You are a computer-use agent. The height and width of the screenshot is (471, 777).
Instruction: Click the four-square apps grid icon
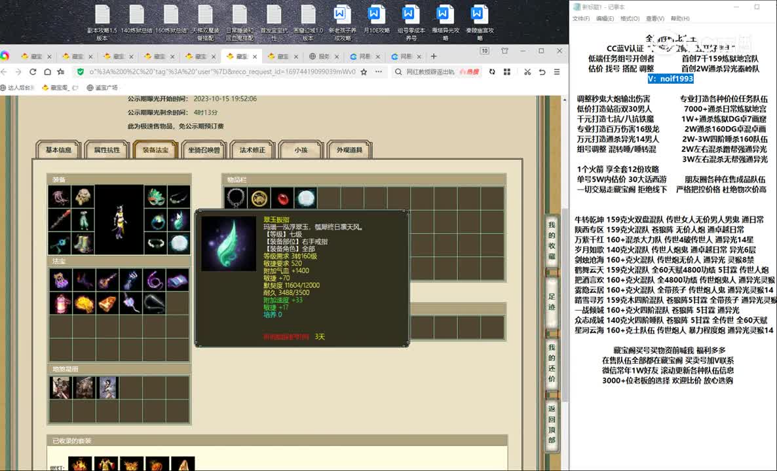[507, 72]
